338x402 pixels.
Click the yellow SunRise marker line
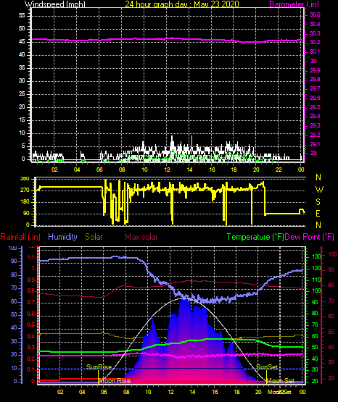[99, 377]
